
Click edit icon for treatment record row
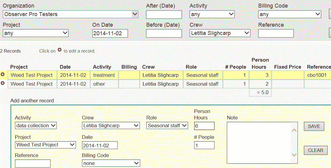tap(3, 74)
